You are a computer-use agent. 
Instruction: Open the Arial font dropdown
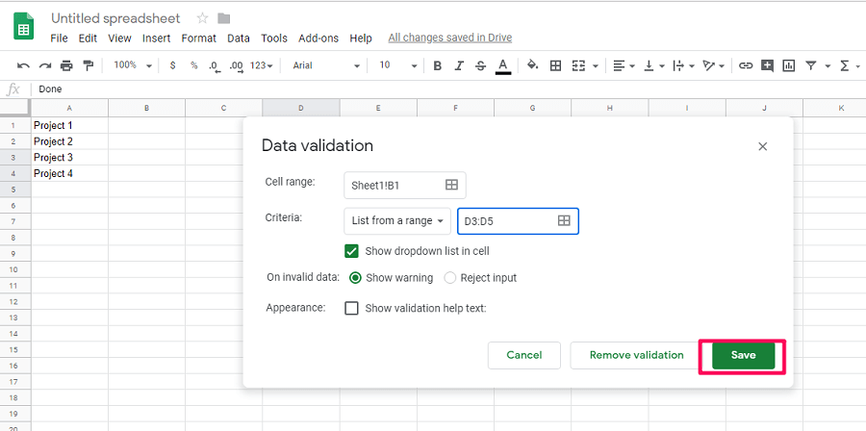pos(326,65)
